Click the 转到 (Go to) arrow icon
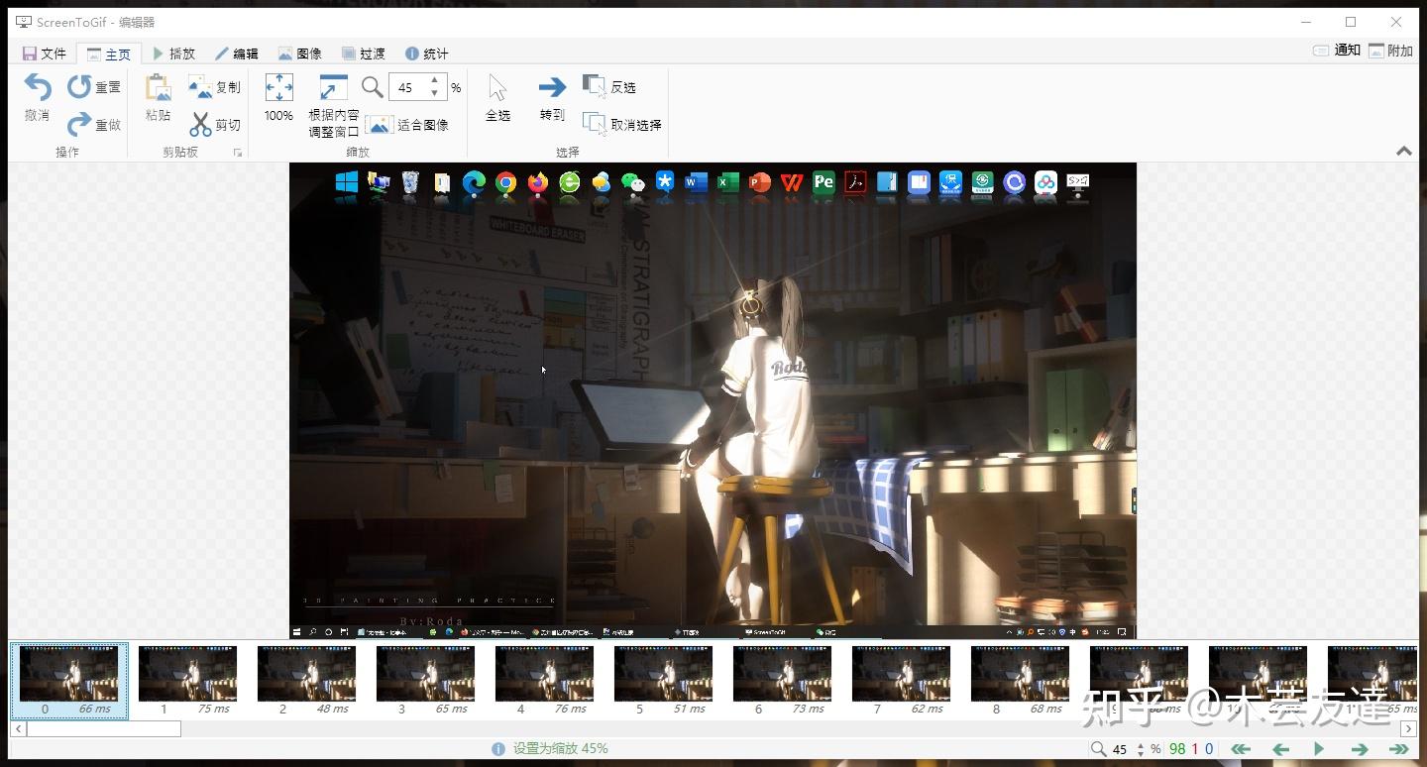The height and width of the screenshot is (767, 1427). click(x=552, y=88)
